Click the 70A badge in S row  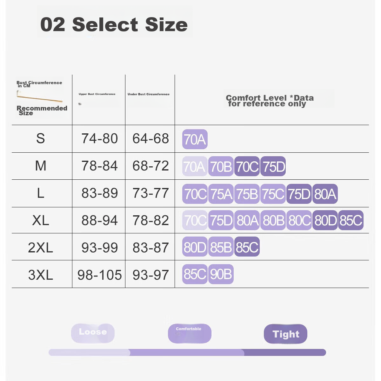(x=195, y=139)
